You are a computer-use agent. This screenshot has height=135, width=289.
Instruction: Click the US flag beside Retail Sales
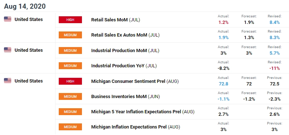tap(8, 19)
